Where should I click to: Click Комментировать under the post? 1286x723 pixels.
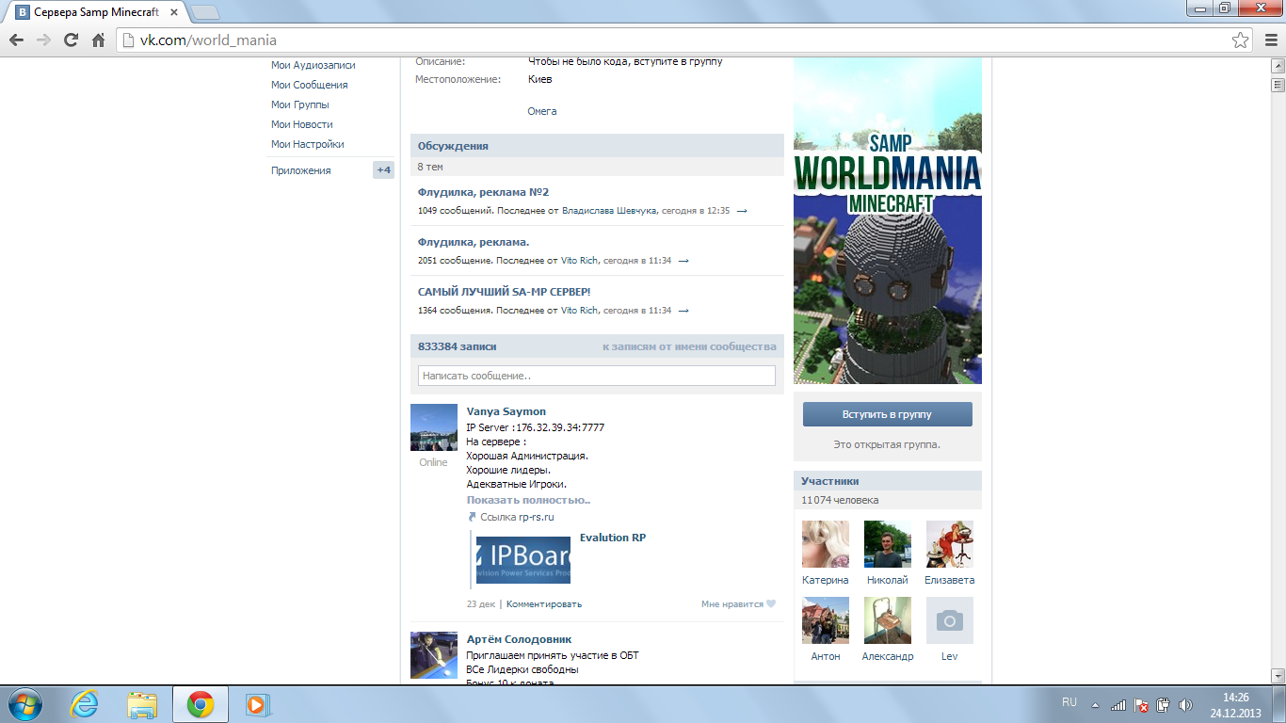[544, 604]
